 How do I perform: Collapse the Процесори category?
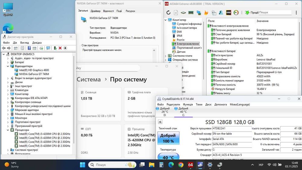click(8, 130)
